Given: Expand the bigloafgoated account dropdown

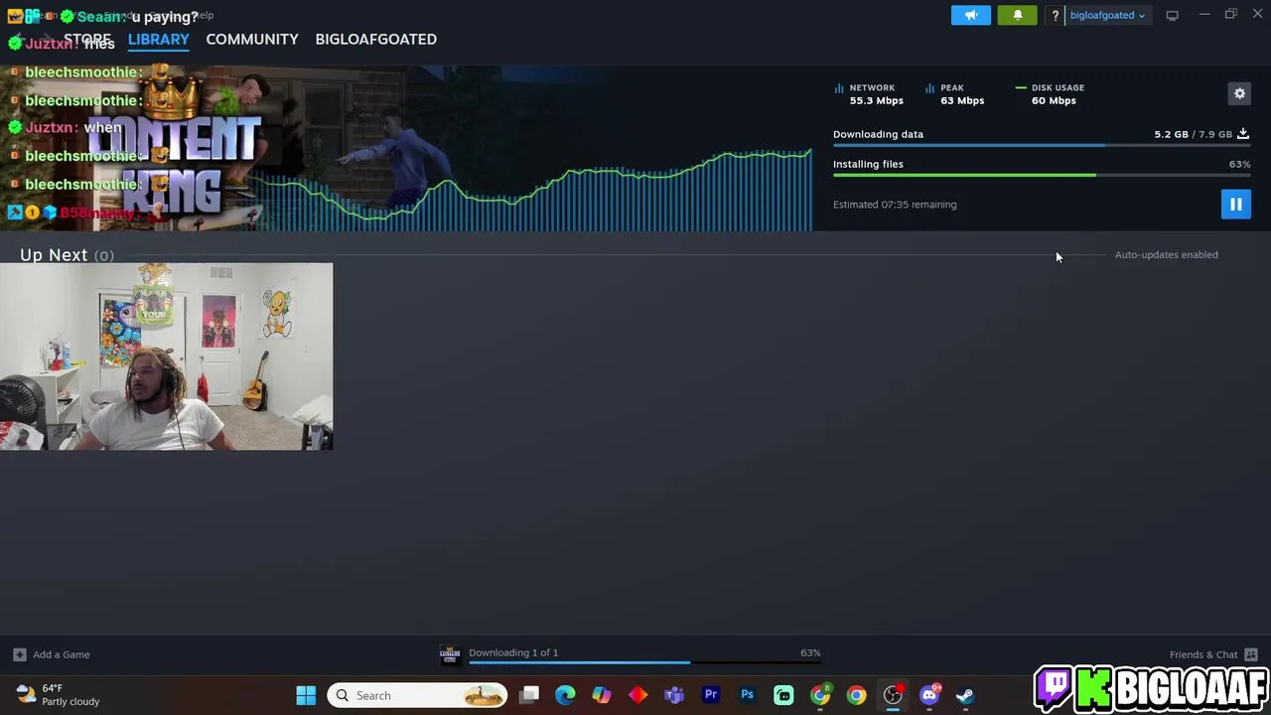Looking at the screenshot, I should [x=1107, y=15].
